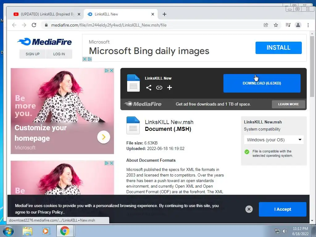The height and width of the screenshot is (237, 316).
Task: Click the taskbar clock showing 11:12 PM
Action: pyautogui.click(x=300, y=231)
